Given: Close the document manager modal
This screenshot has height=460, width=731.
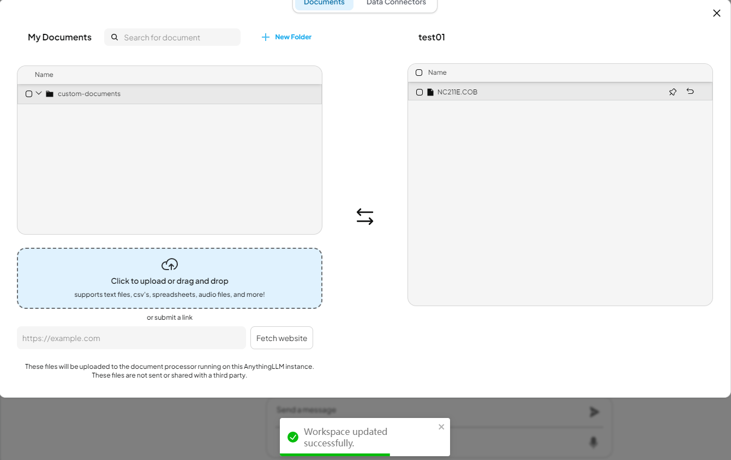Looking at the screenshot, I should coord(717,13).
